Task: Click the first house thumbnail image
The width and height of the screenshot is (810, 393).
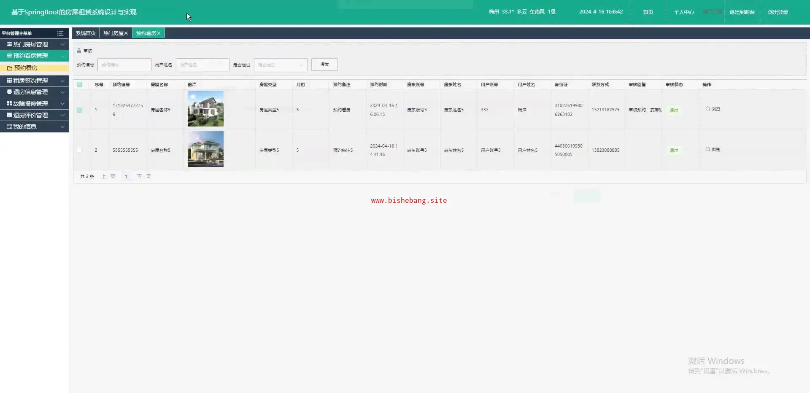Action: click(x=205, y=109)
